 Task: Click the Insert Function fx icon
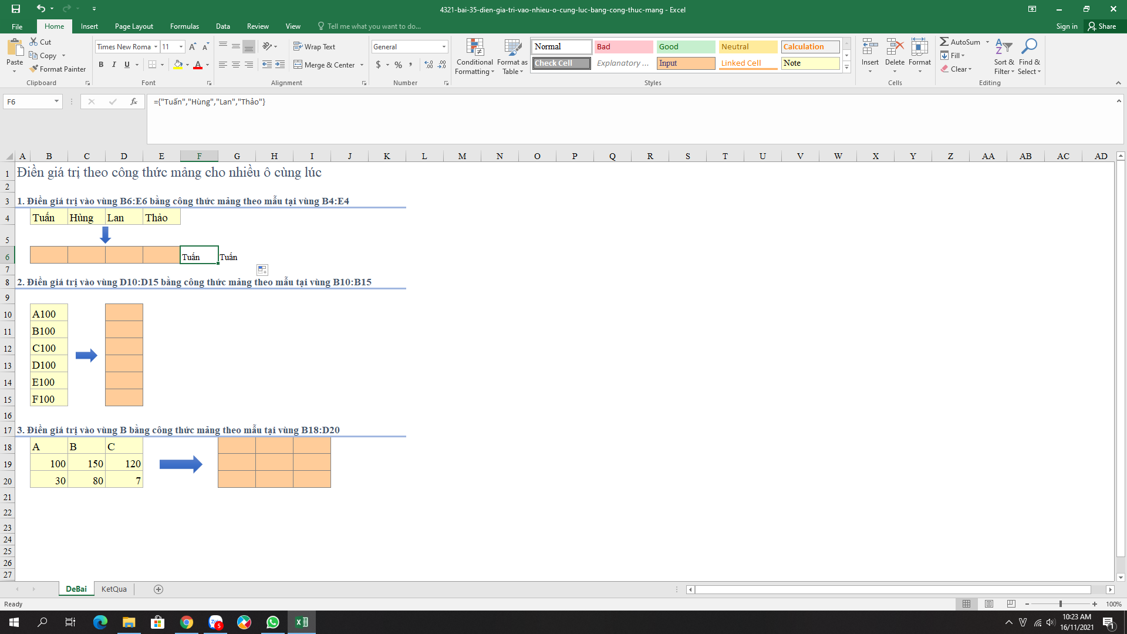tap(134, 102)
